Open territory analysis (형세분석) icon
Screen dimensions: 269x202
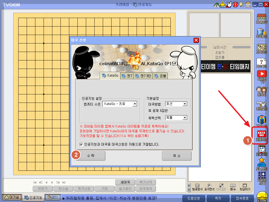coord(197,187)
